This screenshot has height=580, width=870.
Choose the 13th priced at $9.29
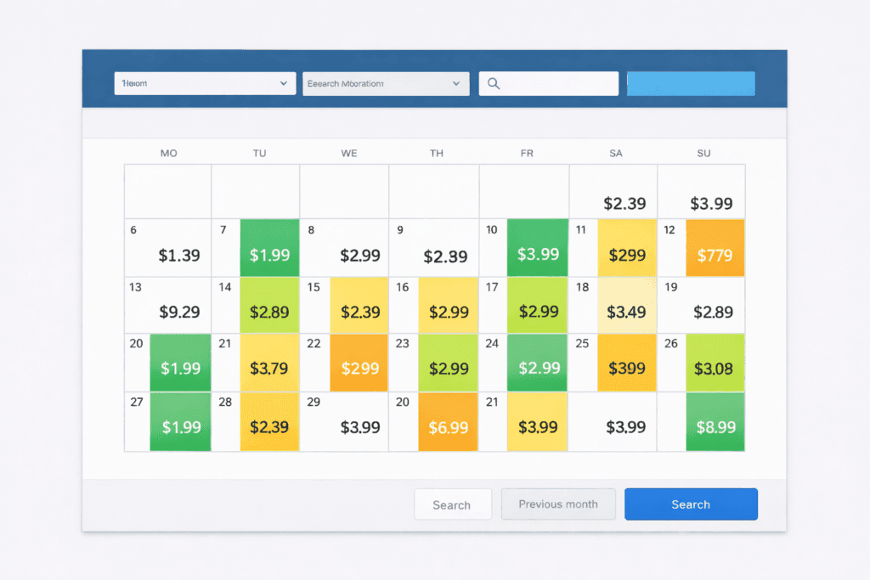178,312
